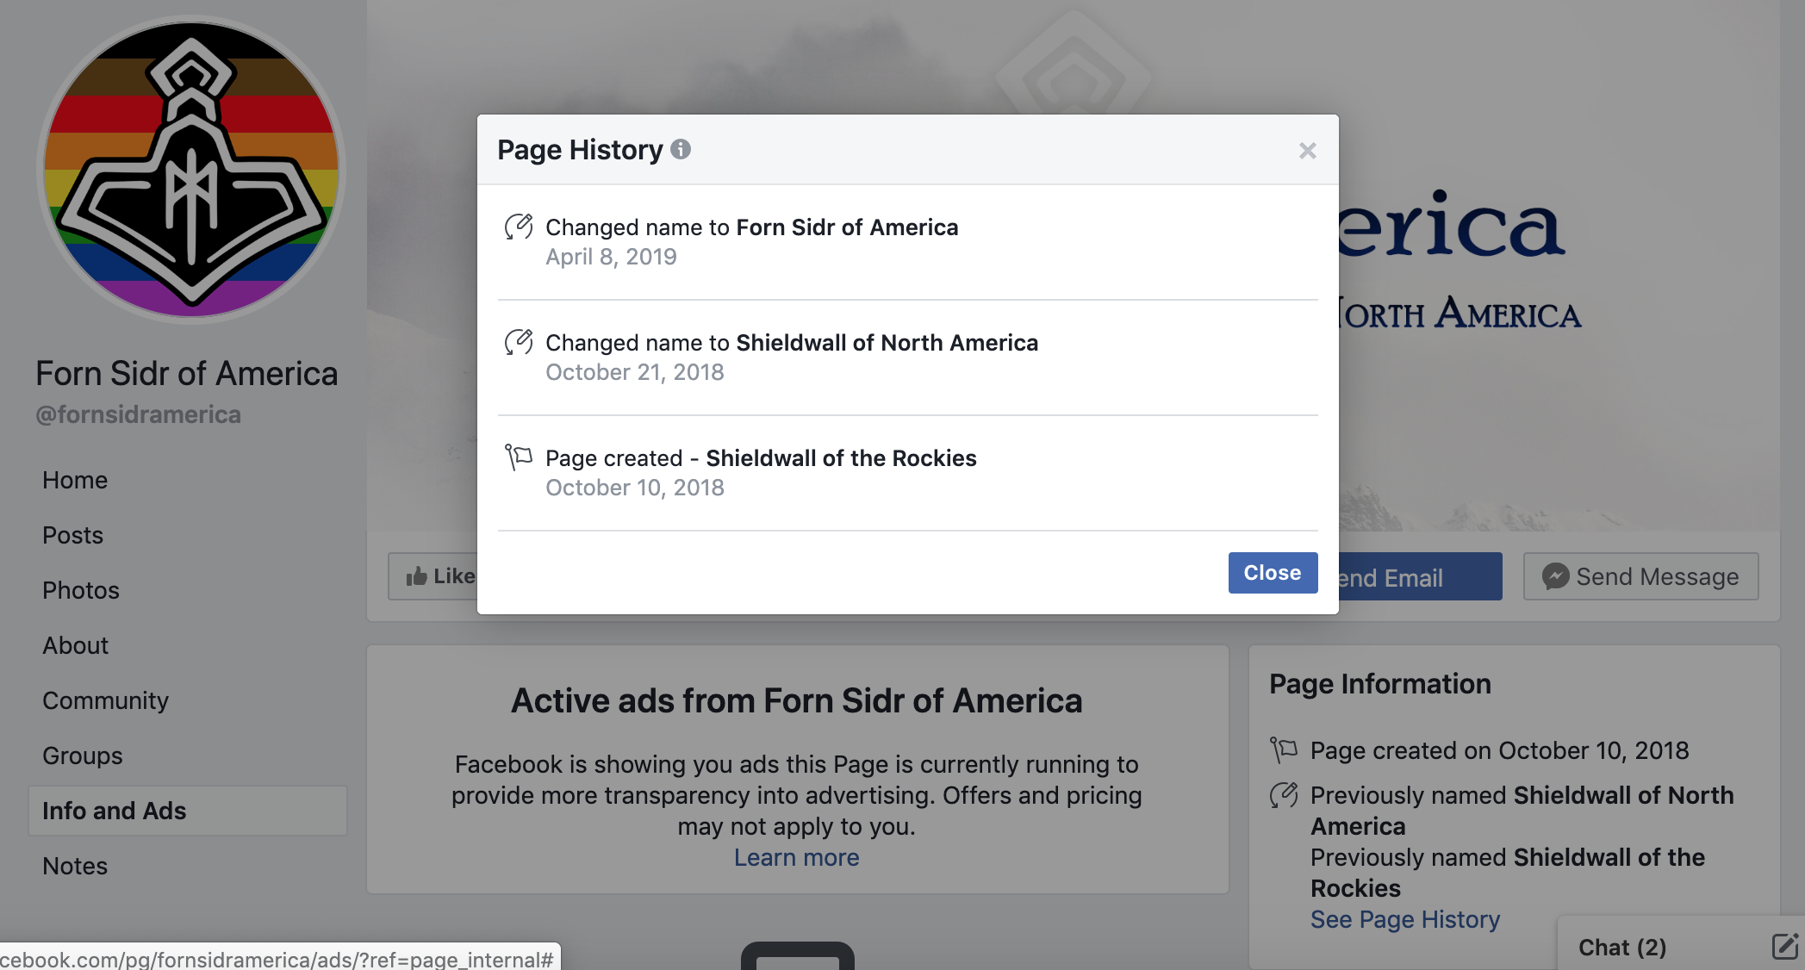Click the flag icon beside Page created entry

click(519, 457)
